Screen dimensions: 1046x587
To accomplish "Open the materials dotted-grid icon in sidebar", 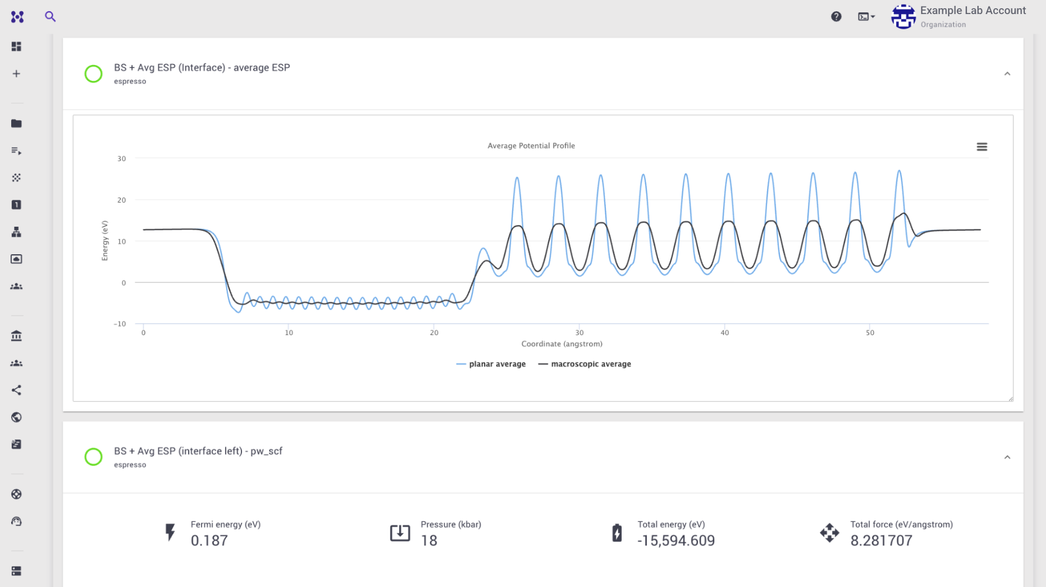I will (x=16, y=178).
